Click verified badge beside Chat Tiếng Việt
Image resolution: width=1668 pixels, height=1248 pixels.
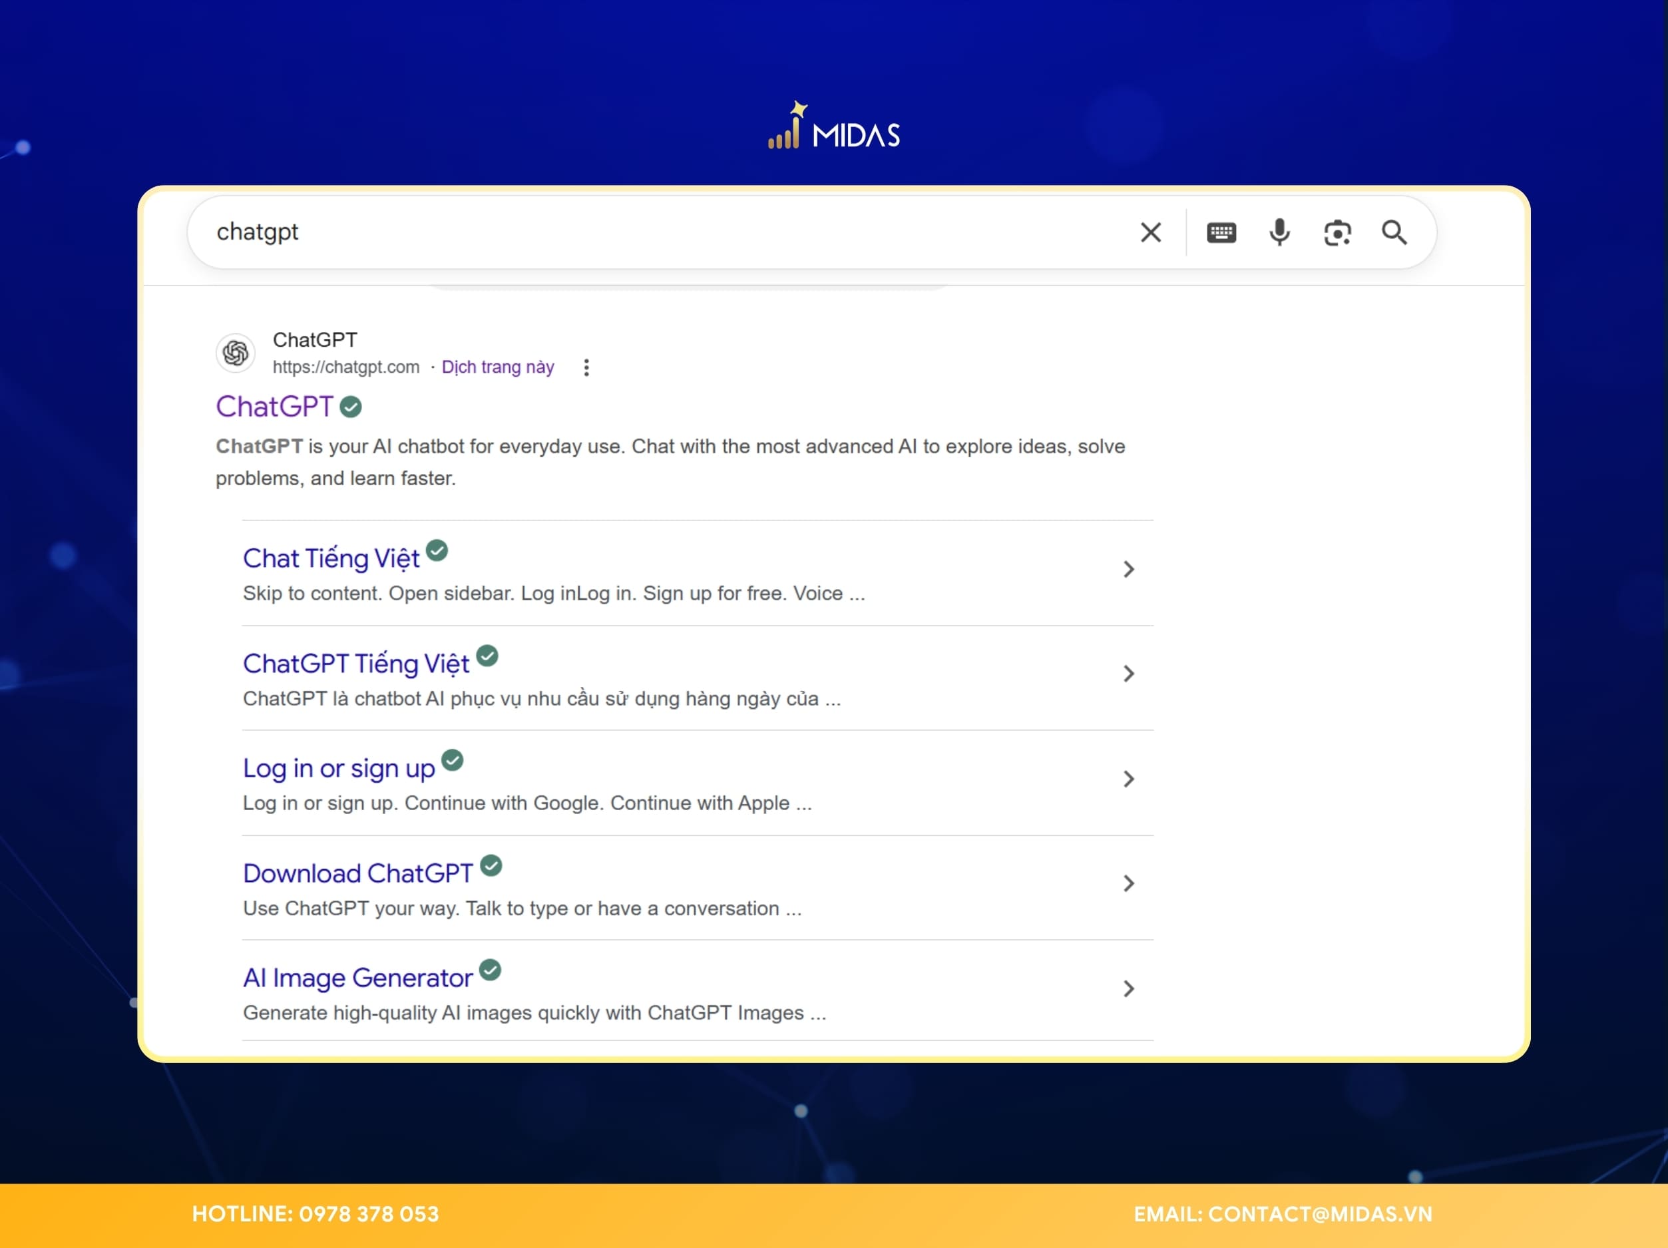coord(437,550)
